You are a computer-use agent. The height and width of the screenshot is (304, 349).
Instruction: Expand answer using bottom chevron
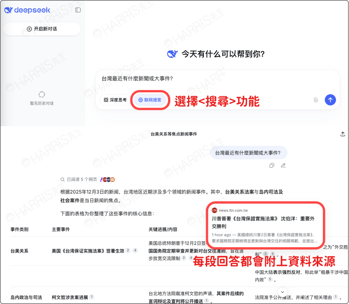pos(283,292)
